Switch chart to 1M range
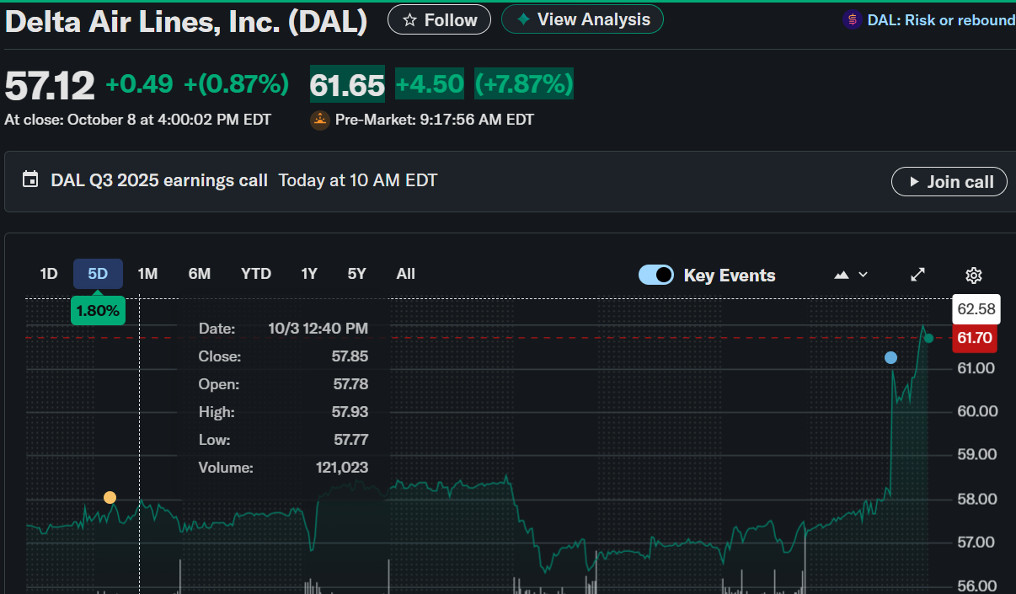Viewport: 1016px width, 594px height. 147,274
